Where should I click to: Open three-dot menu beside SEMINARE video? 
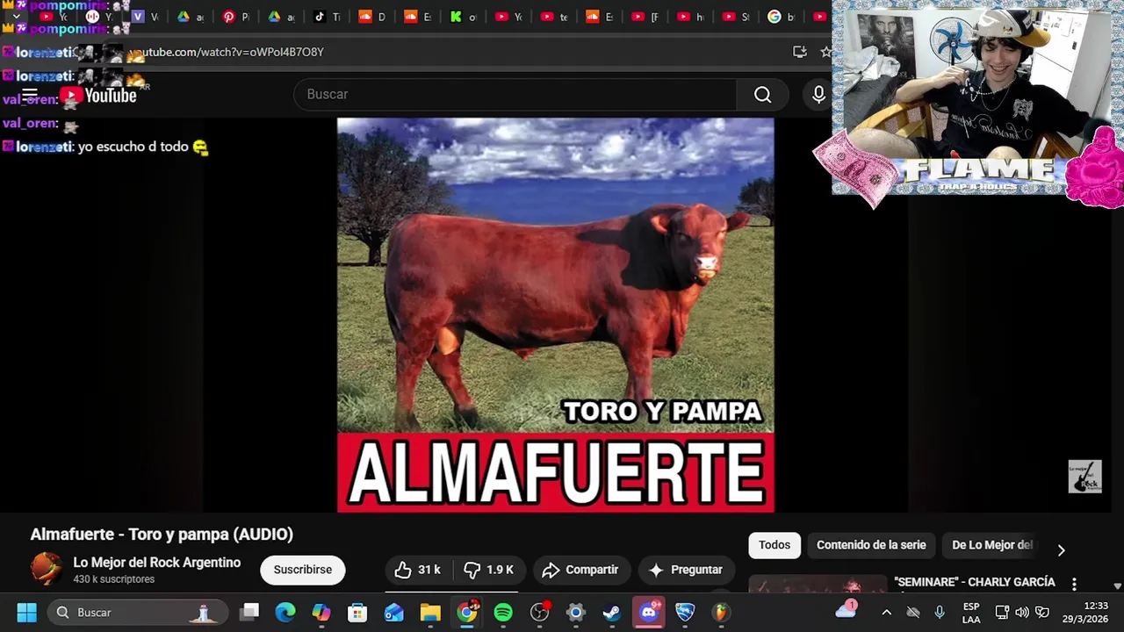click(1073, 584)
